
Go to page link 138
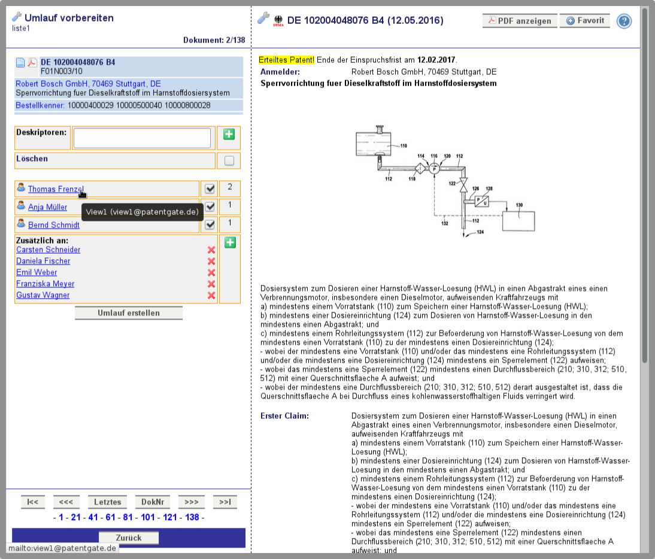pyautogui.click(x=192, y=517)
